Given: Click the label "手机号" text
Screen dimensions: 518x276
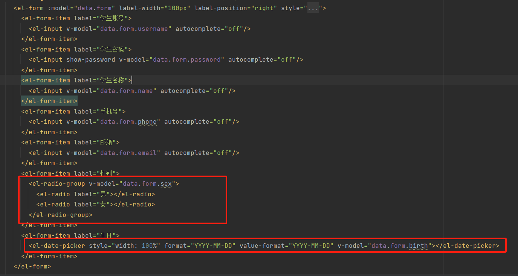Looking at the screenshot, I should 110,111.
